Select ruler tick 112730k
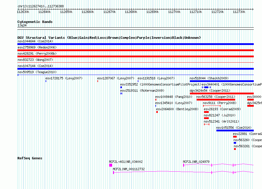The width and height of the screenshot is (262, 189). pyautogui.click(x=239, y=12)
